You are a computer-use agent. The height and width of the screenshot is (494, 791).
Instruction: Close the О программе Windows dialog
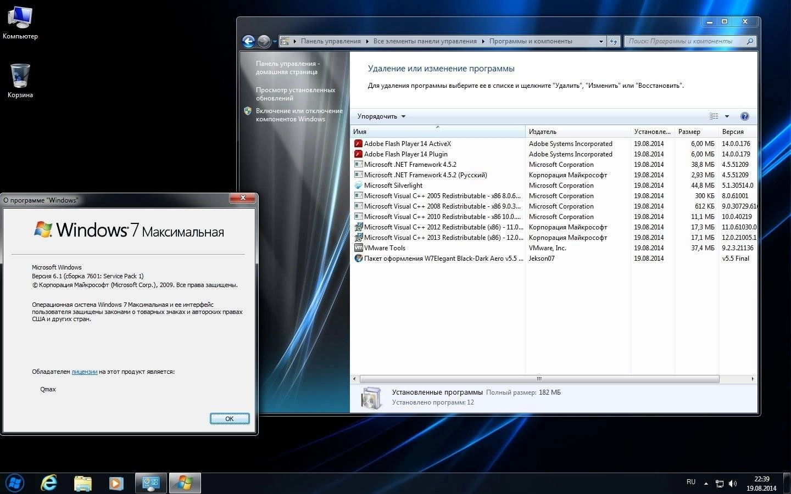[x=243, y=198]
